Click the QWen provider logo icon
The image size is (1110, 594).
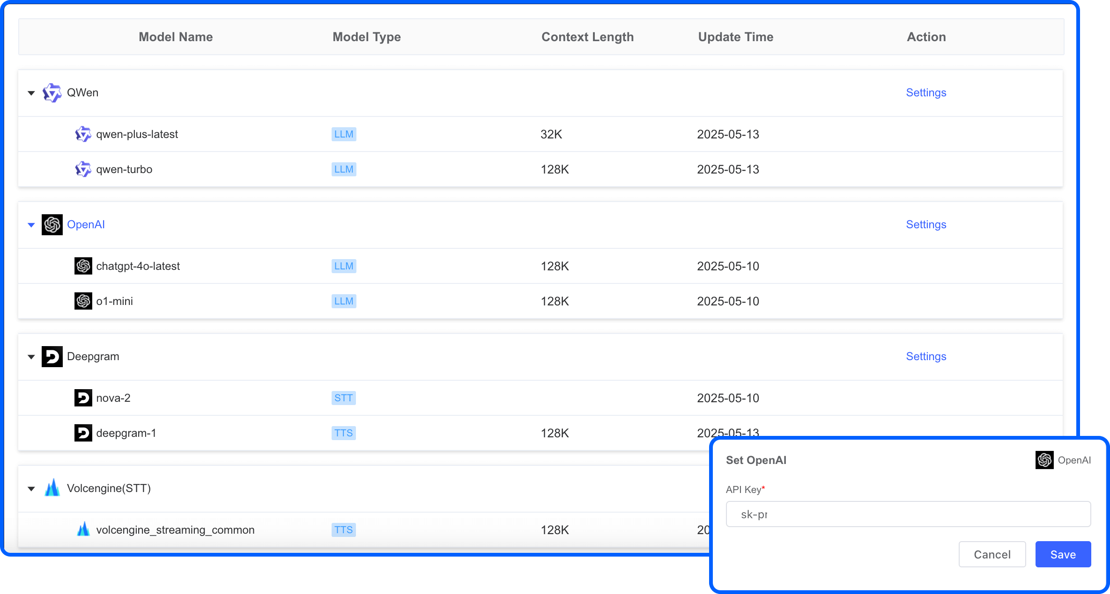(52, 93)
